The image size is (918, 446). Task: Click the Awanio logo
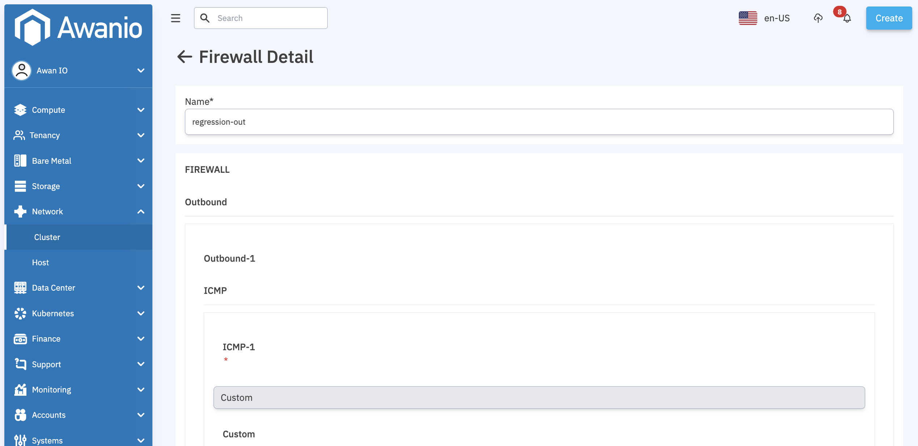point(78,28)
